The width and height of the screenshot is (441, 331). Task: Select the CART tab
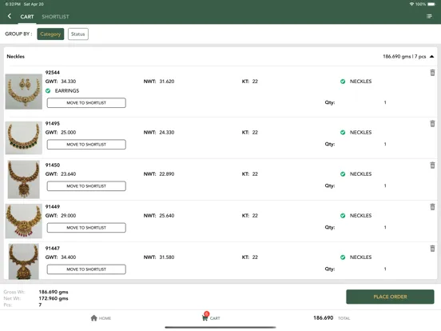tap(27, 17)
